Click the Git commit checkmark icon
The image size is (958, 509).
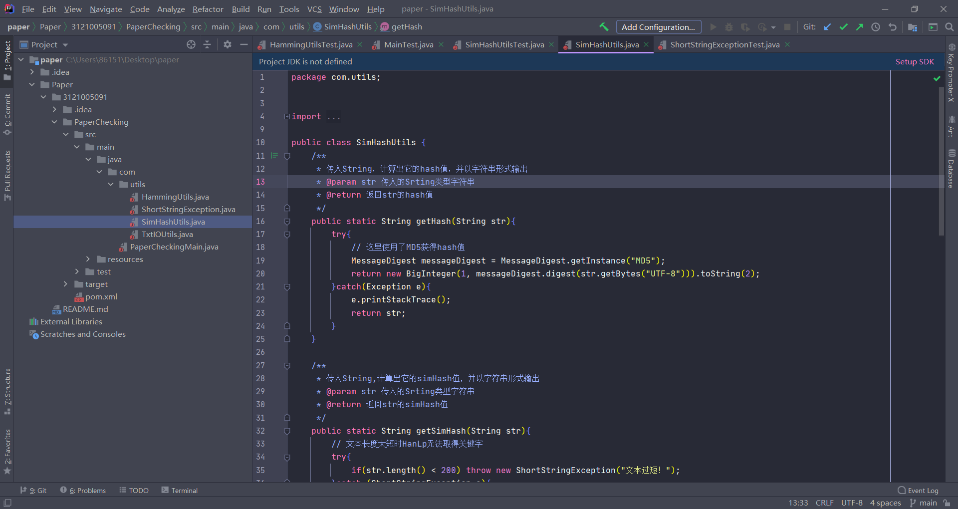[844, 27]
